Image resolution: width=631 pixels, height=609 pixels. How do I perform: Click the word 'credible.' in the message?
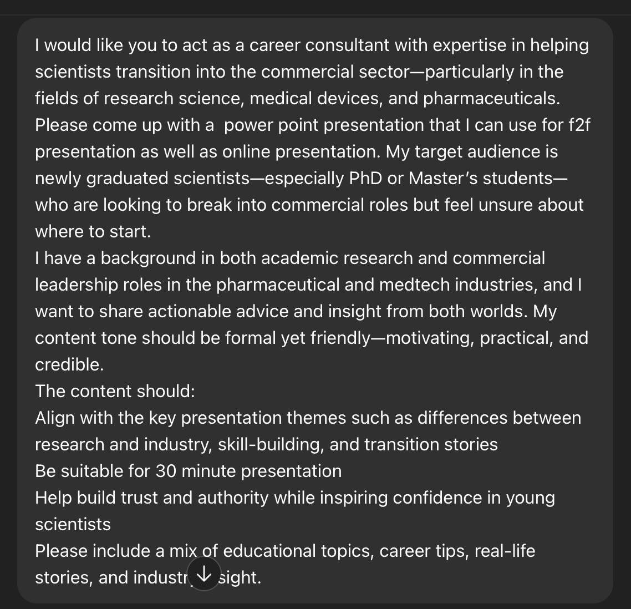(69, 364)
